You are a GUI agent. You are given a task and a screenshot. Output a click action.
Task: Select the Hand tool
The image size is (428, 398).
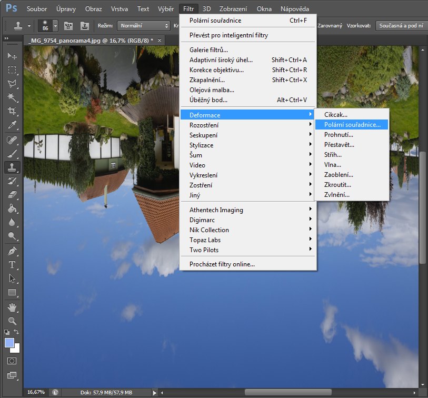click(x=12, y=307)
